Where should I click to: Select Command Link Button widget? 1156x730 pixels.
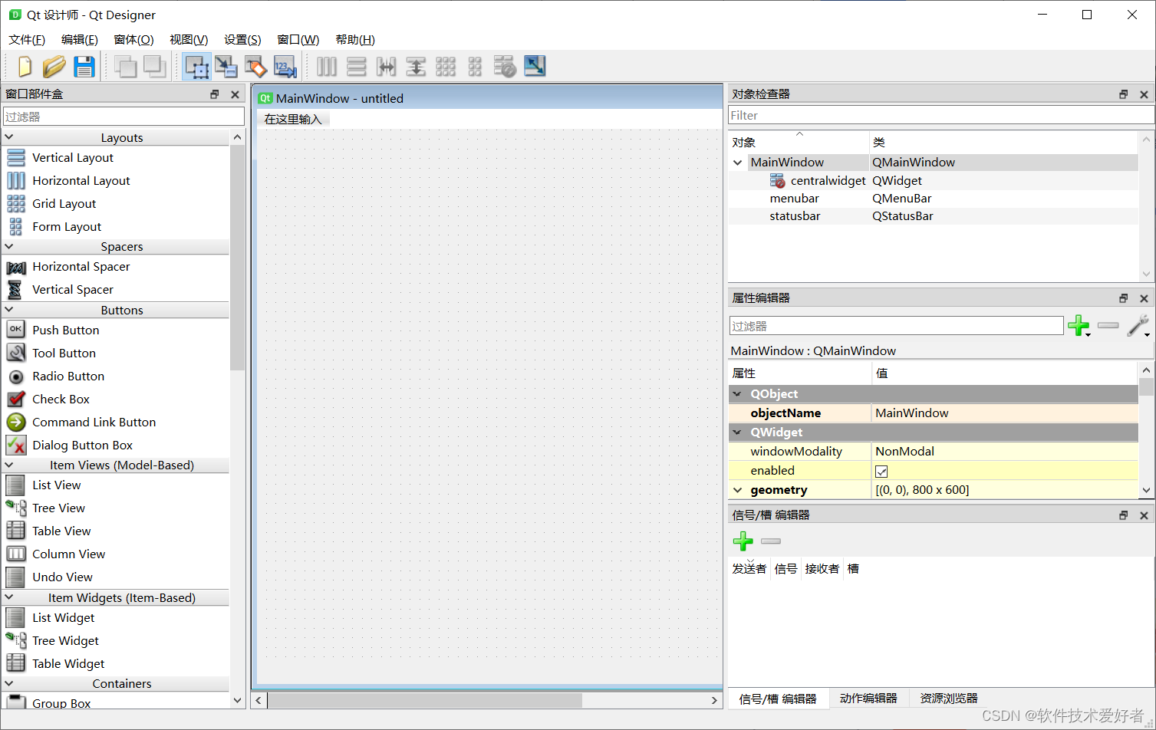pos(94,422)
